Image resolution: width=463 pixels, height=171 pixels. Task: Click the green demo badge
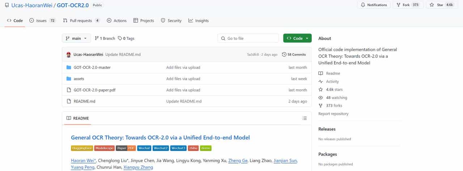click(205, 148)
